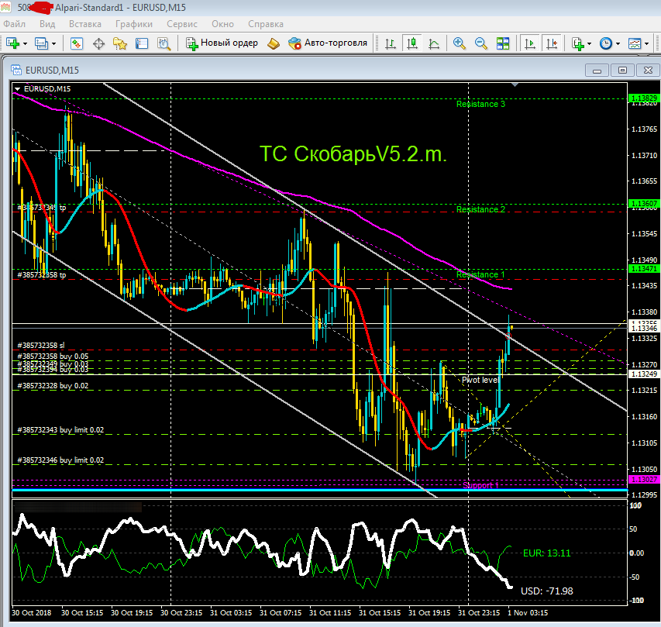Expand the new chart dropdown arrow
661x627 pixels.
pyautogui.click(x=26, y=44)
